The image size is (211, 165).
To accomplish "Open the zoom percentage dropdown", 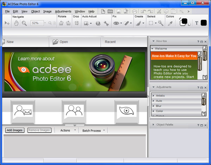I will (x=45, y=23).
